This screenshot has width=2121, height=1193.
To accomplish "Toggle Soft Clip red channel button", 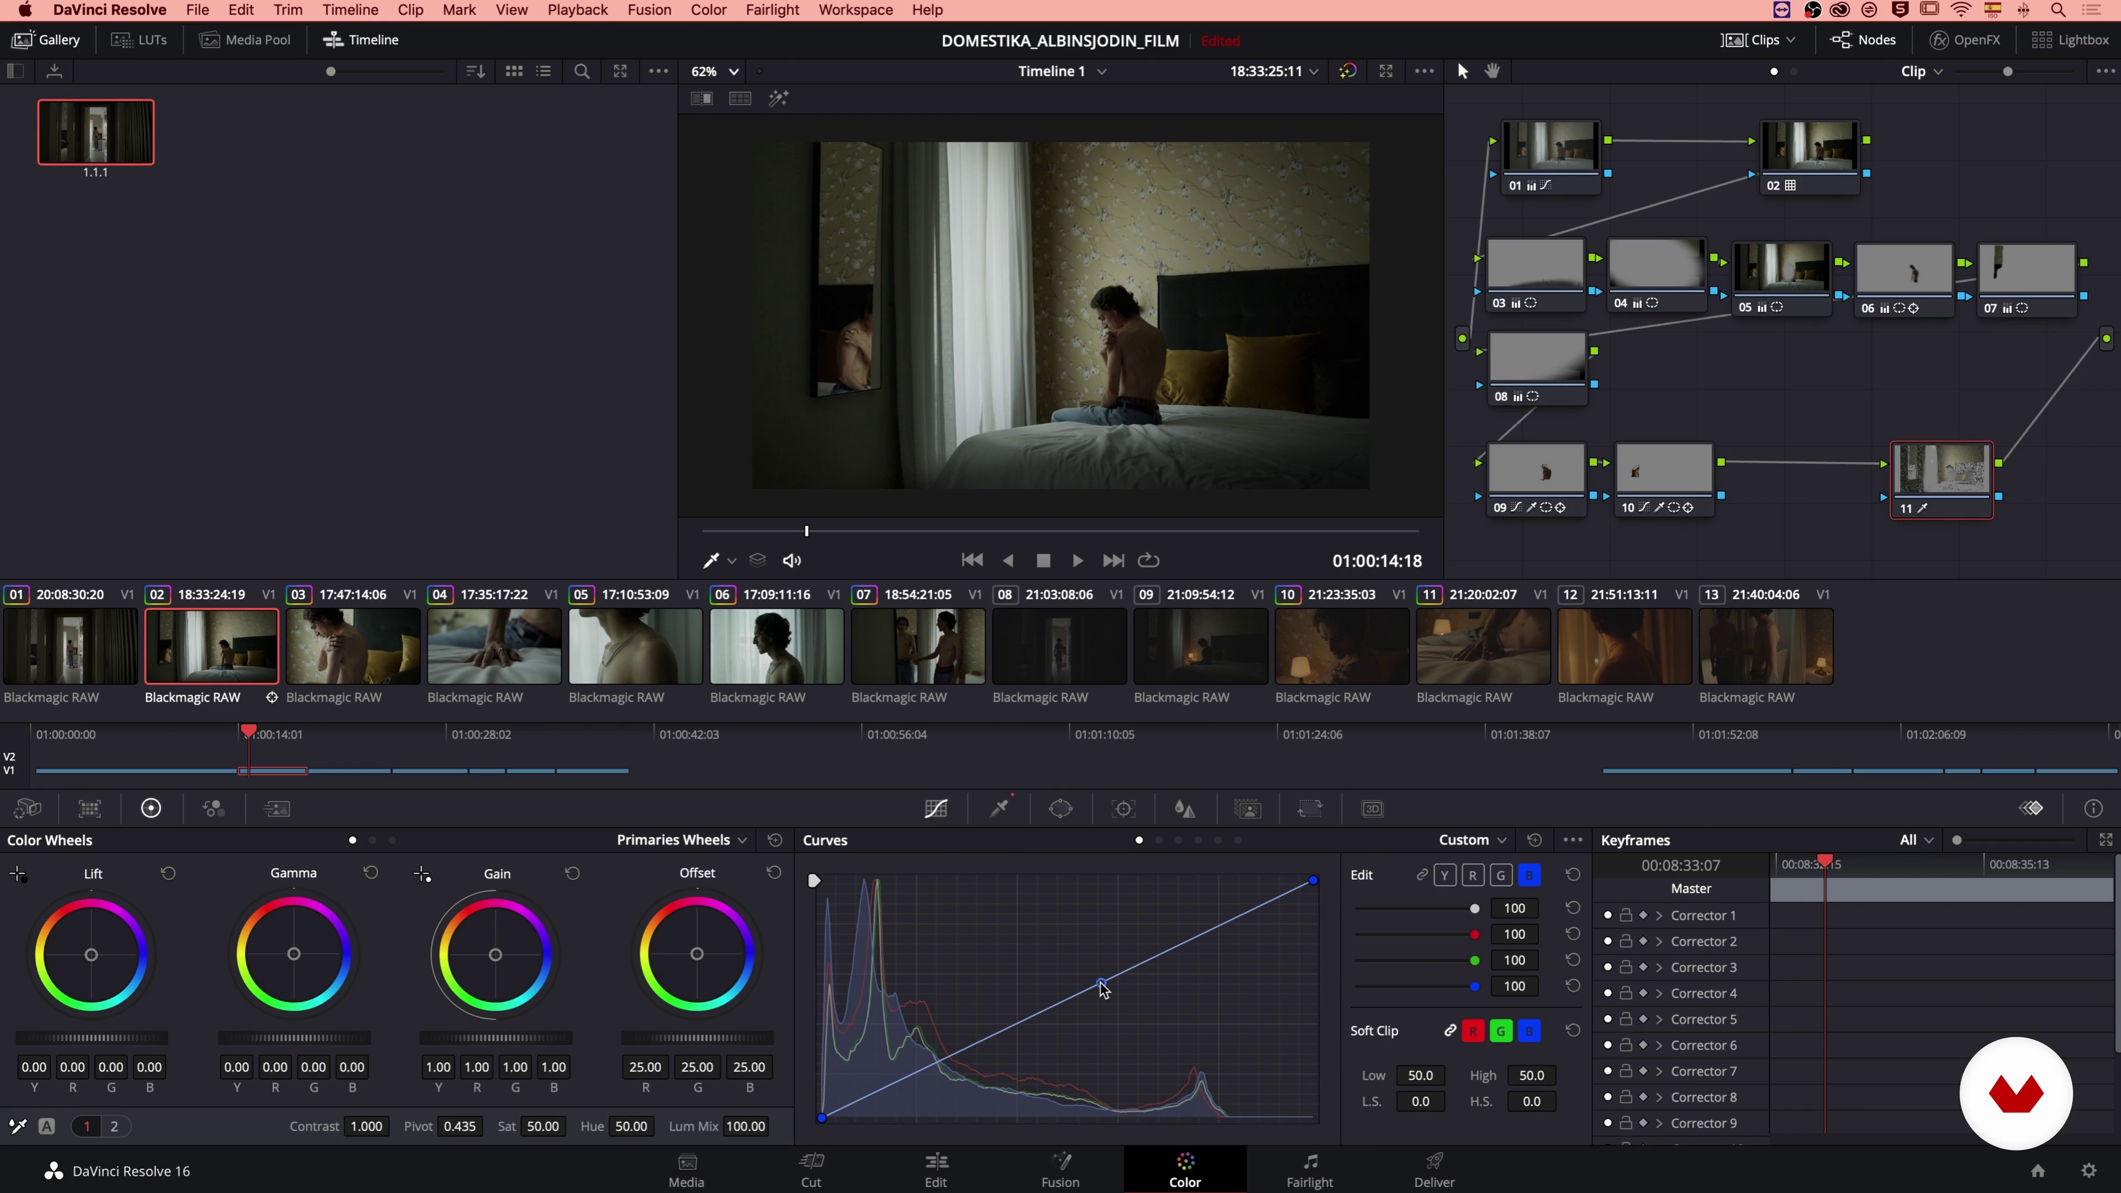I will (1473, 1031).
